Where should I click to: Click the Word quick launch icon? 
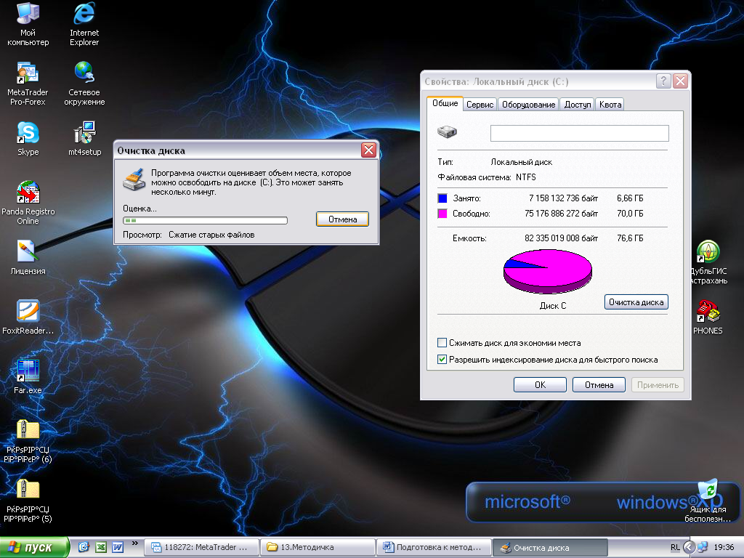pos(118,547)
